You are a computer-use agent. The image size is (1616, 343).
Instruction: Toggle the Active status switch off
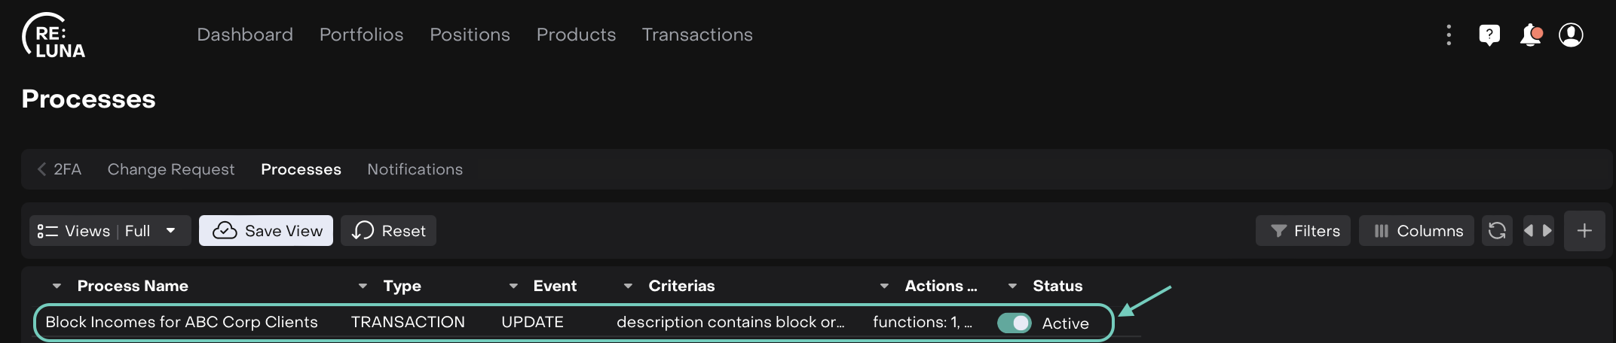(1014, 323)
